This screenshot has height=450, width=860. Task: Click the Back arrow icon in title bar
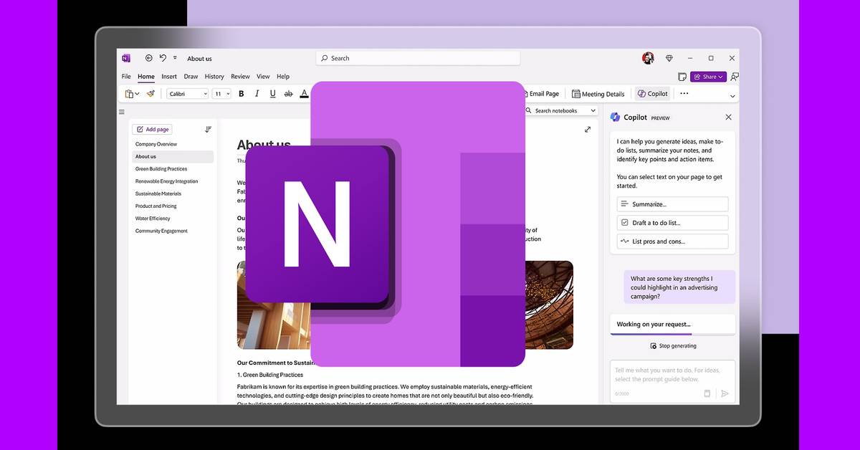click(148, 58)
